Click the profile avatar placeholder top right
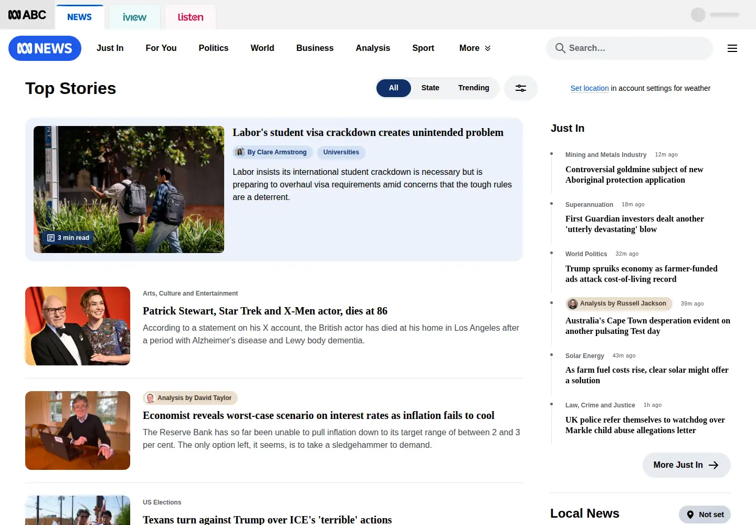Screen dimensions: 756x525 pyautogui.click(x=698, y=15)
